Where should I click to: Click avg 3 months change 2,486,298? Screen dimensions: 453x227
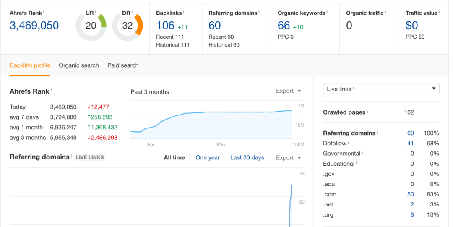coord(102,138)
